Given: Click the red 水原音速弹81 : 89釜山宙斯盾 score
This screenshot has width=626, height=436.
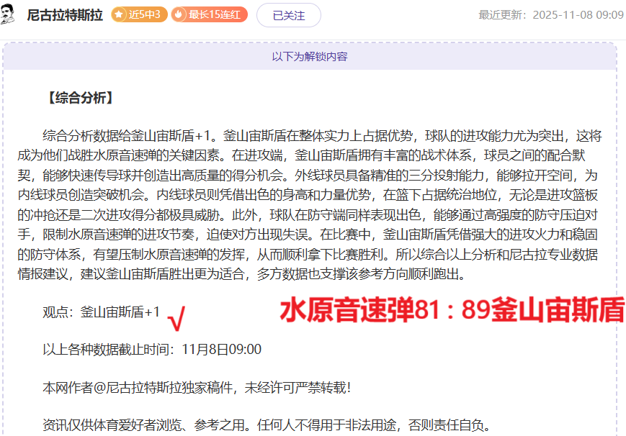Looking at the screenshot, I should 452,310.
